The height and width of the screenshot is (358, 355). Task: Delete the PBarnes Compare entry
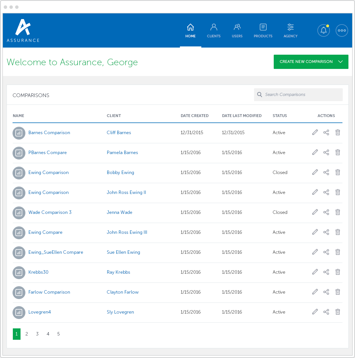coord(338,152)
